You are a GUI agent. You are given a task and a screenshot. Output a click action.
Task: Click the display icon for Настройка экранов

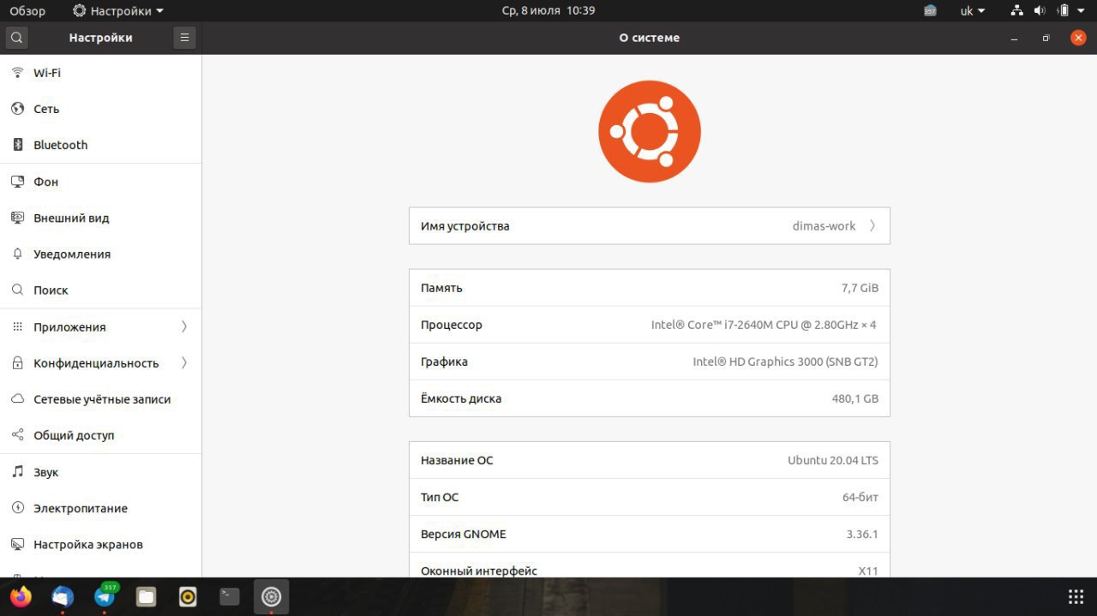point(17,544)
